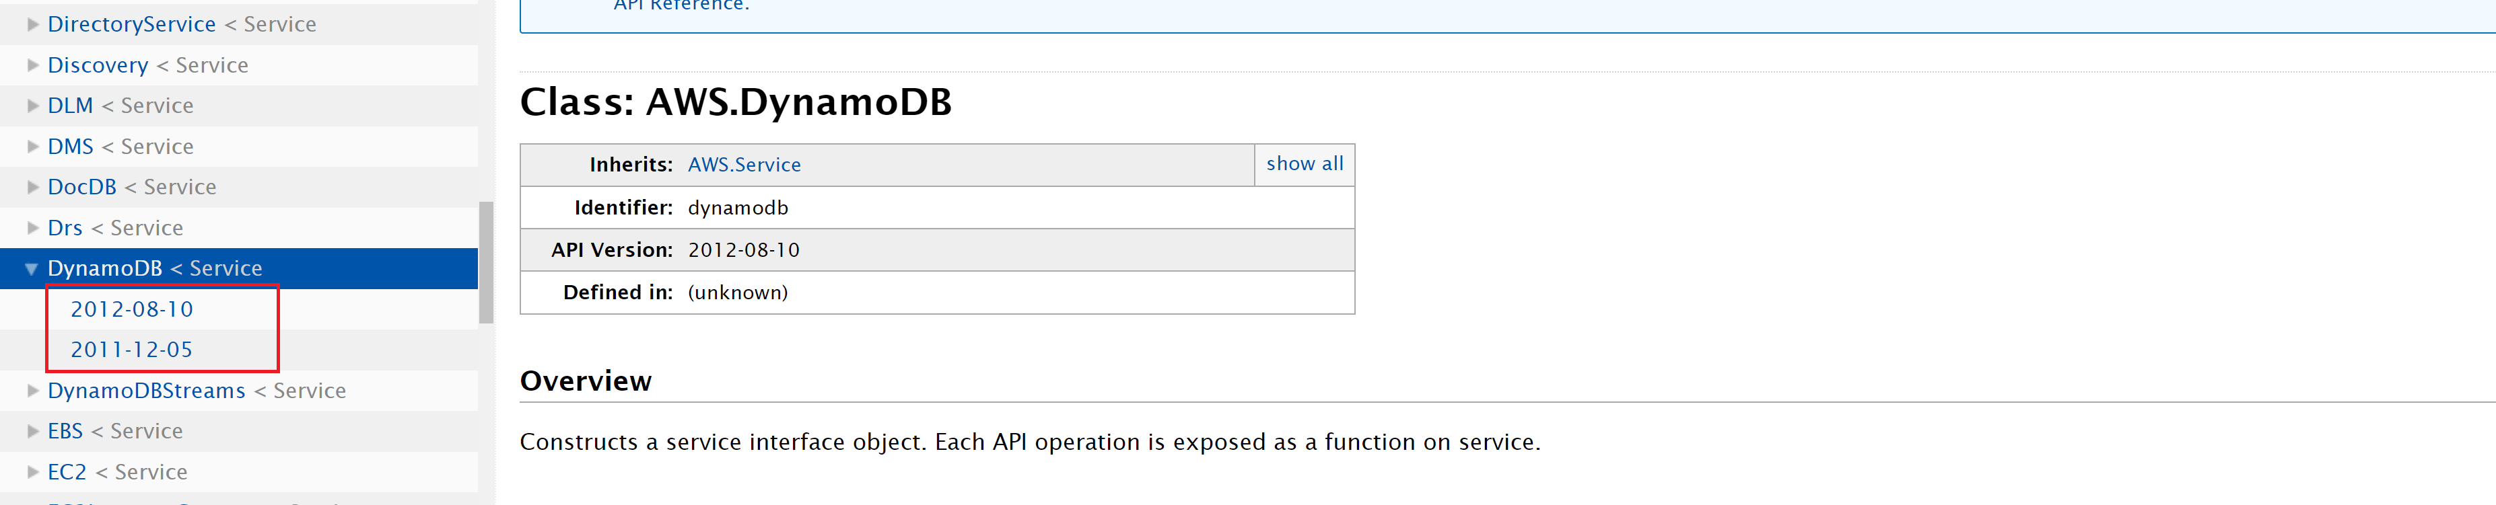
Task: Select the DynamoDB sidebar entry
Action: (x=238, y=268)
